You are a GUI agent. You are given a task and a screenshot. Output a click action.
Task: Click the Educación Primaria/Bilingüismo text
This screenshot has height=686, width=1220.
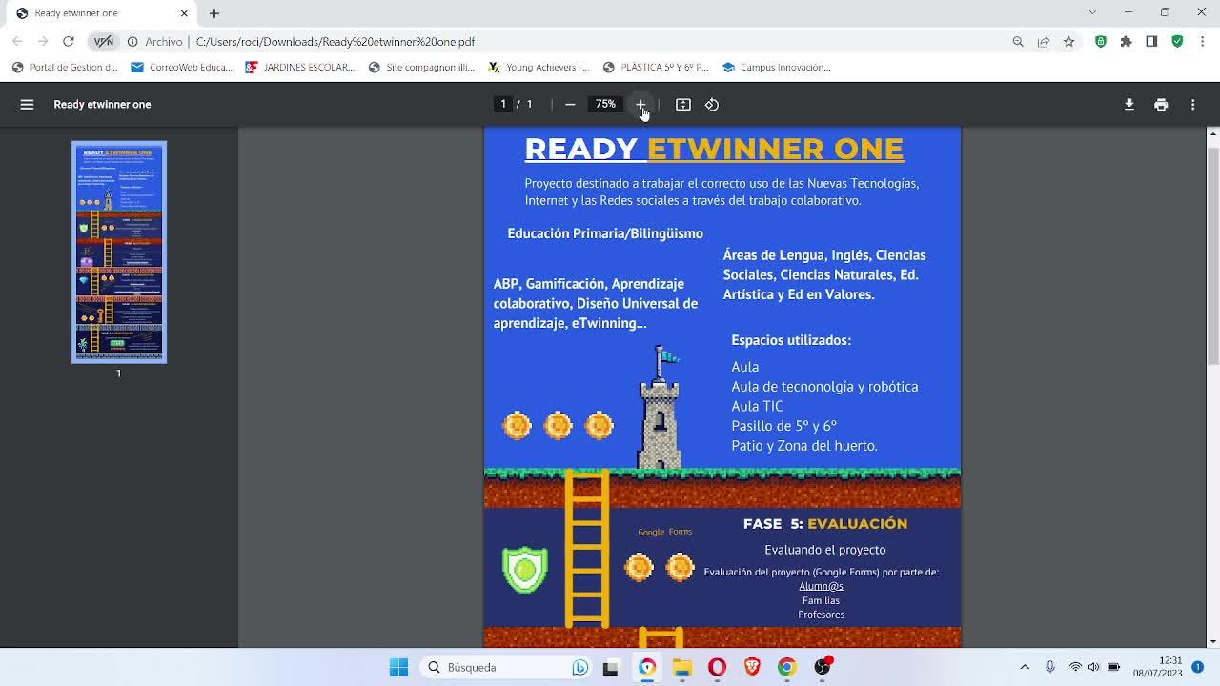coord(605,233)
